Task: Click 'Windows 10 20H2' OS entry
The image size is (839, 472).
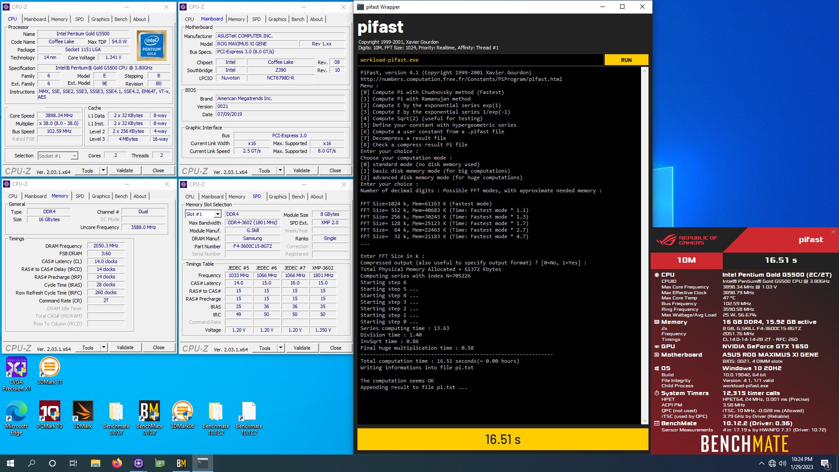Action: click(x=752, y=368)
